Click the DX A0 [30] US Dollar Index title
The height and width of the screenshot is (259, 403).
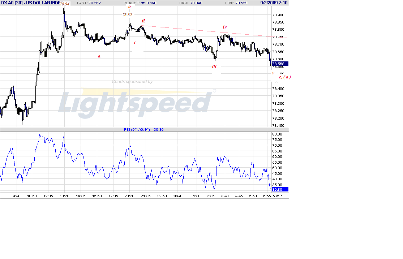coord(32,3)
